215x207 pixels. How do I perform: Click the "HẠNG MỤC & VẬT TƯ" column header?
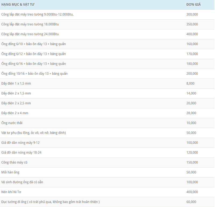click(x=18, y=5)
